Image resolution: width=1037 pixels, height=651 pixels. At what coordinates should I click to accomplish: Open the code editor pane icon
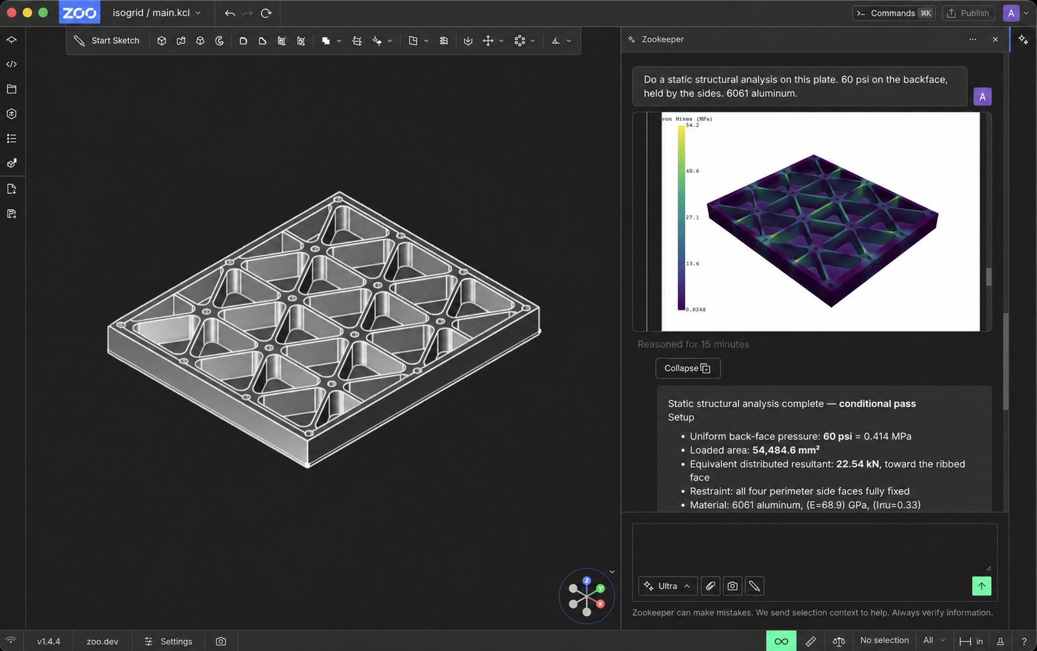[12, 64]
